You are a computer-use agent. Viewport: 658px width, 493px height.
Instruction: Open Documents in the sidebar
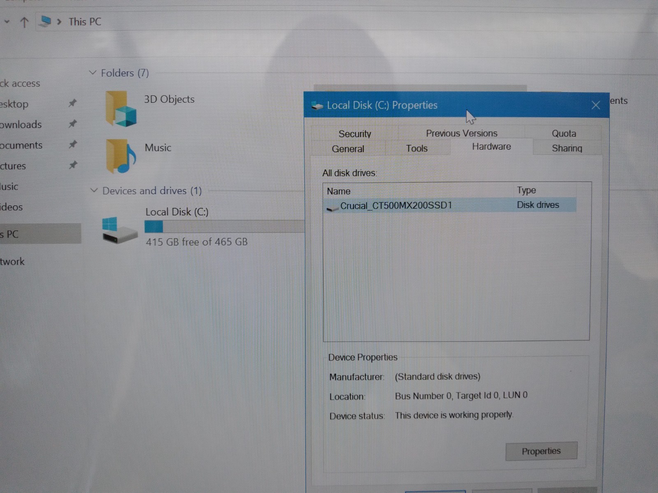pos(21,145)
